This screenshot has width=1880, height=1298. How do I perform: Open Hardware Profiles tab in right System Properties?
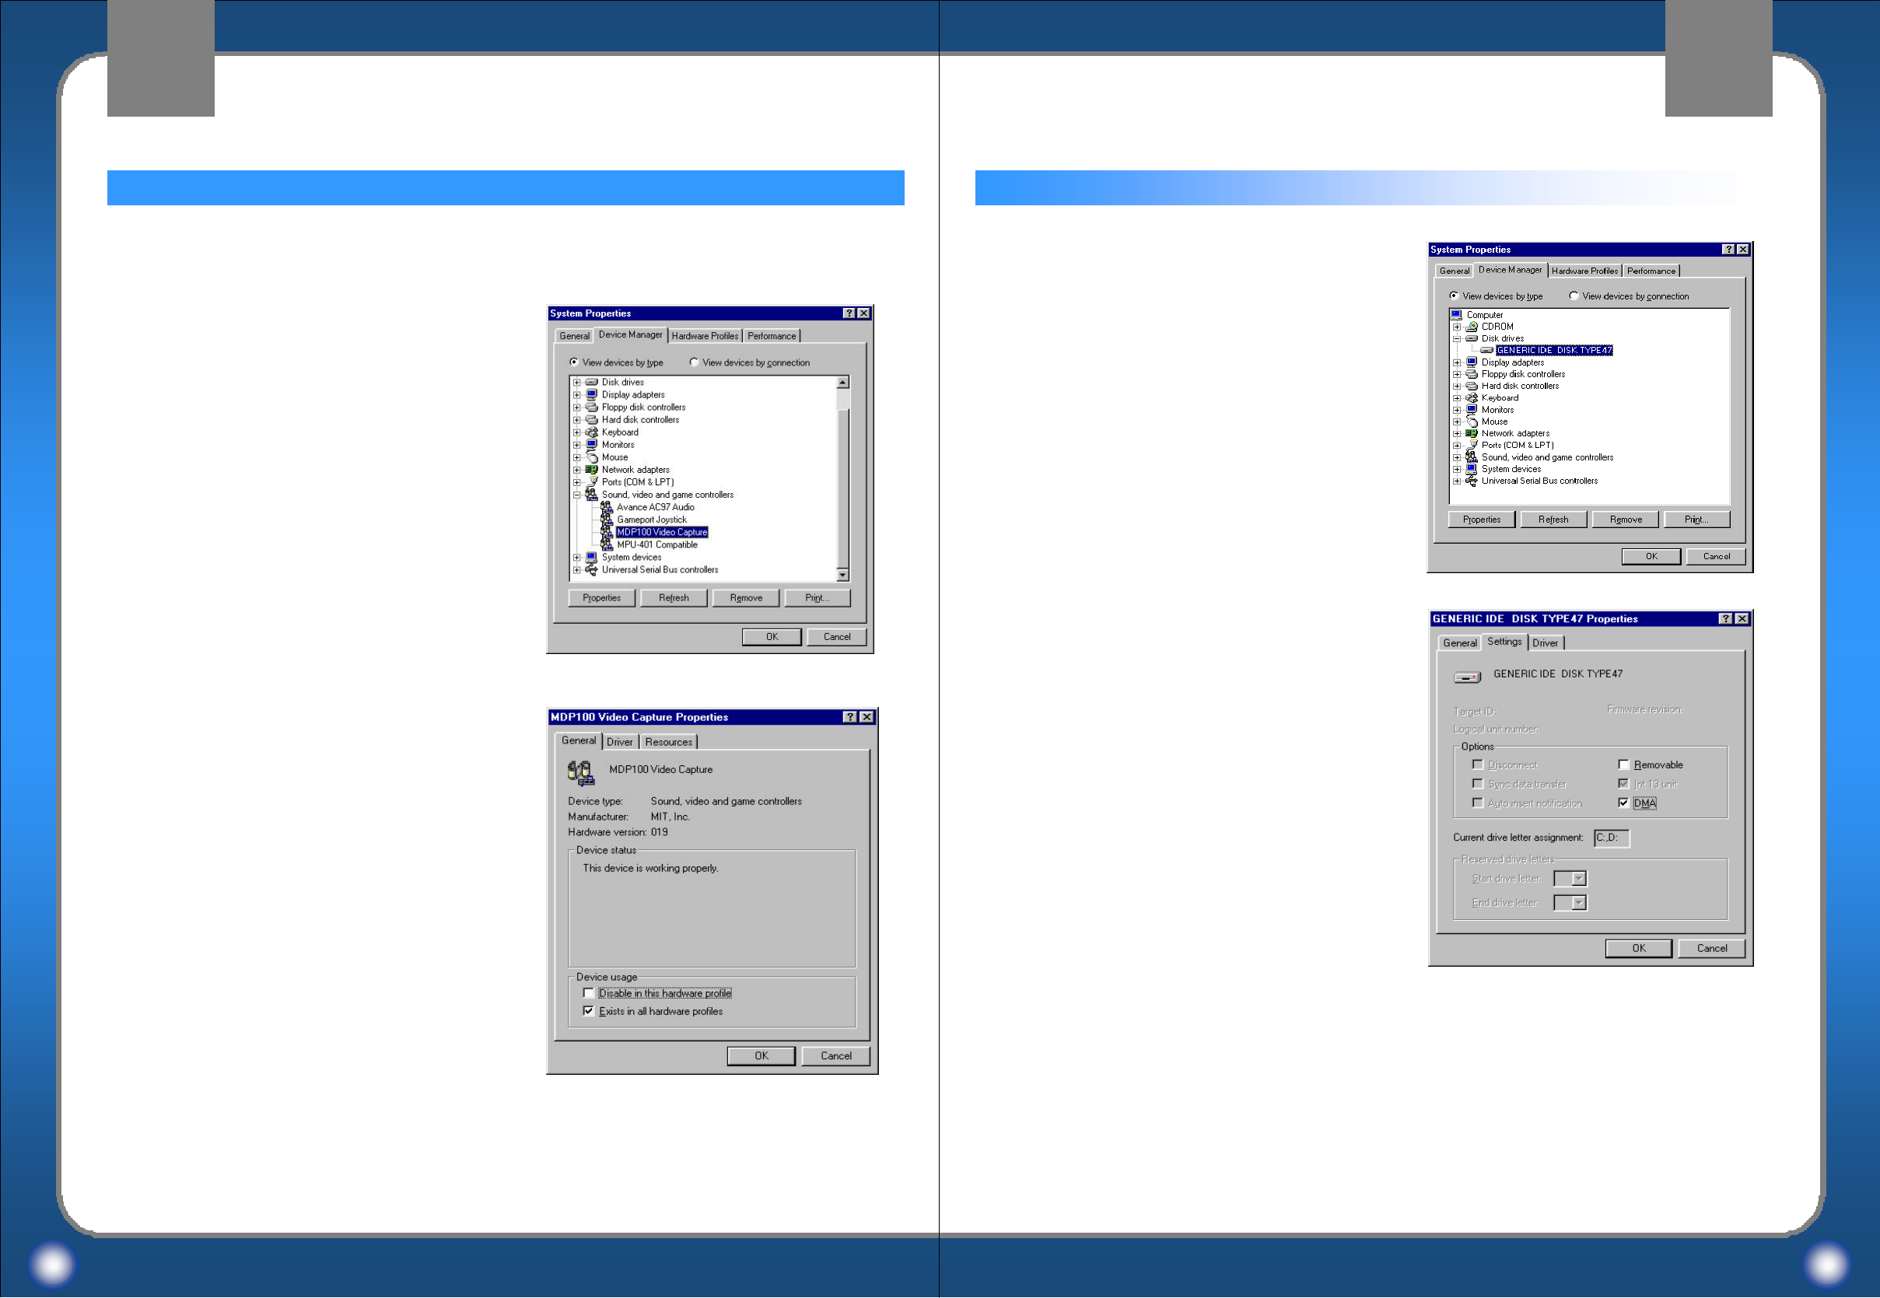(1584, 271)
